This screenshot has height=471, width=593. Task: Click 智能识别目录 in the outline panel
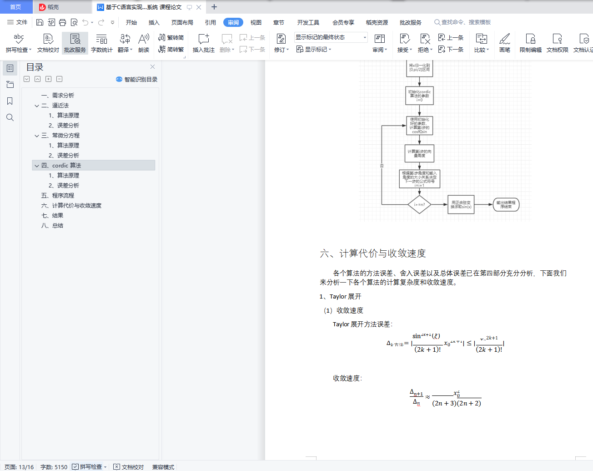[x=137, y=79]
